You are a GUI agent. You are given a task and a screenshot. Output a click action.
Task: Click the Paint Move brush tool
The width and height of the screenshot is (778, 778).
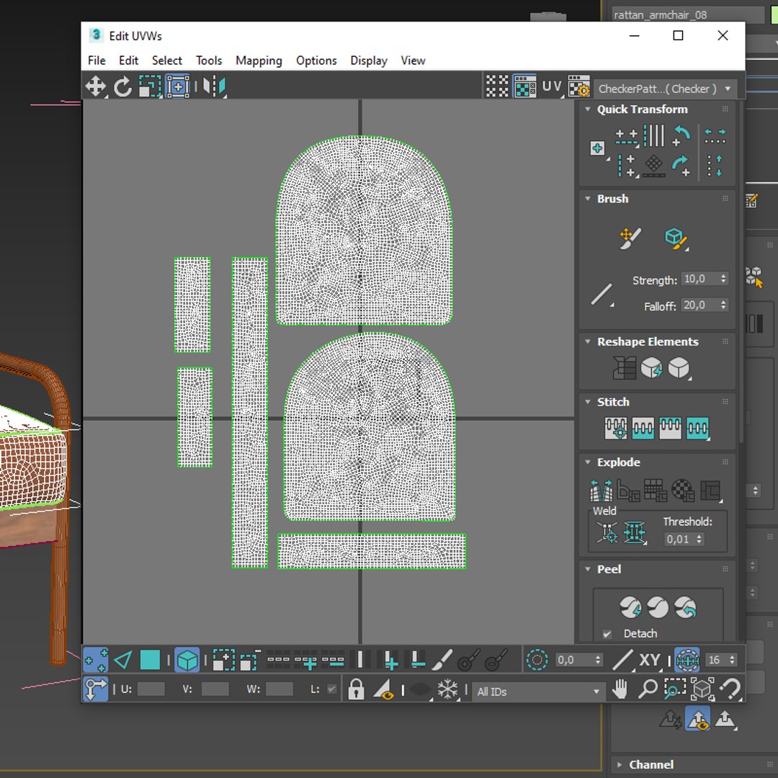630,238
